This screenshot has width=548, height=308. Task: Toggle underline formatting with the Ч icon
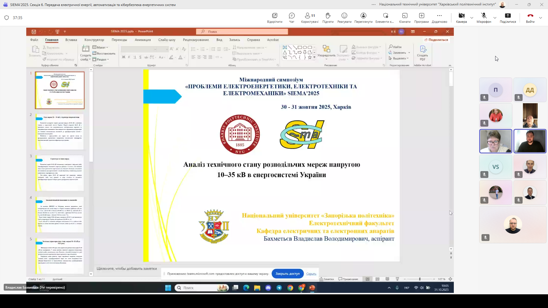[x=135, y=57]
